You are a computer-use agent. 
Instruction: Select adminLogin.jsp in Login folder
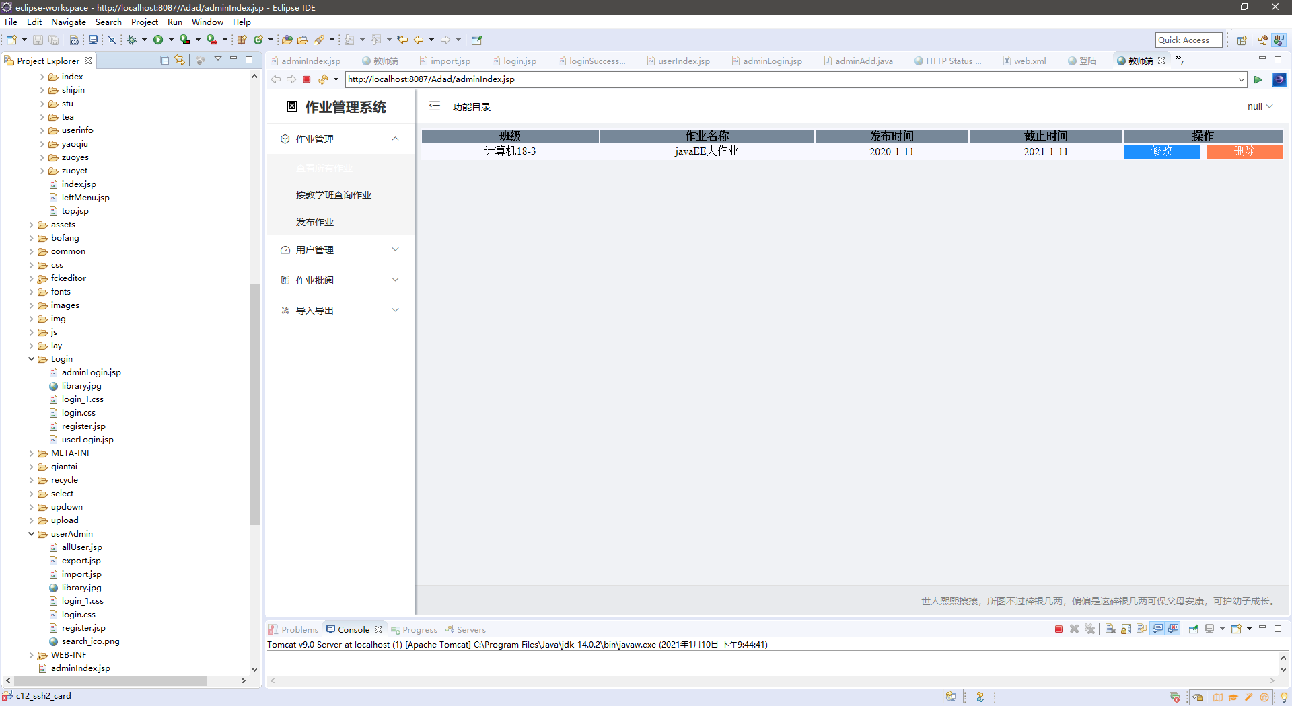pos(91,372)
